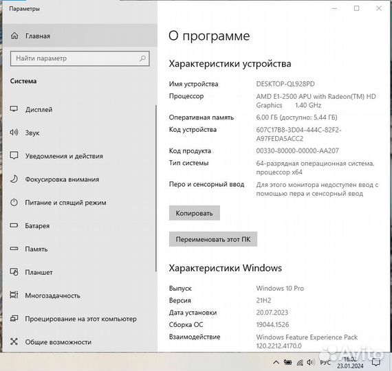Minimize the Параметры window
This screenshot has width=392, height=371.
pos(334,8)
